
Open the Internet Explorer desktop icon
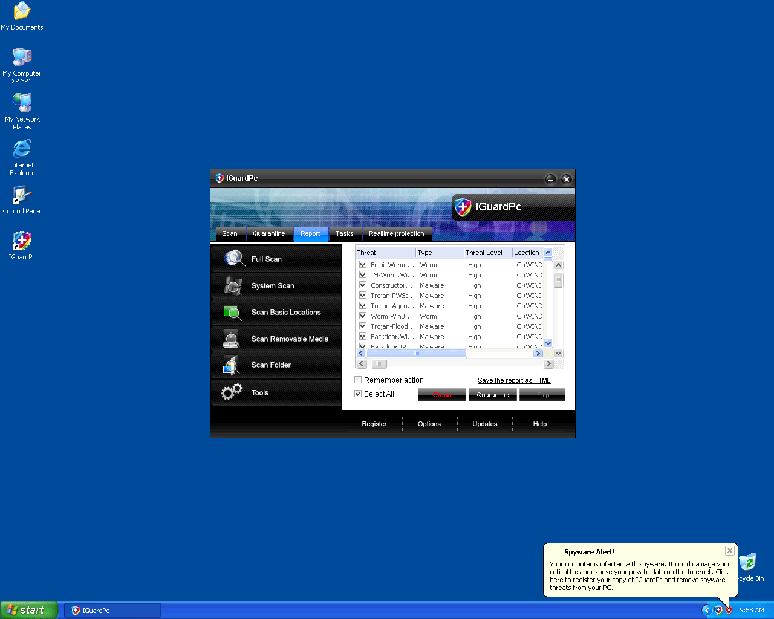pos(22,149)
